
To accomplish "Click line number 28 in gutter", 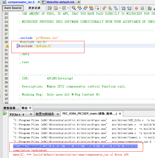I will [6, 38].
